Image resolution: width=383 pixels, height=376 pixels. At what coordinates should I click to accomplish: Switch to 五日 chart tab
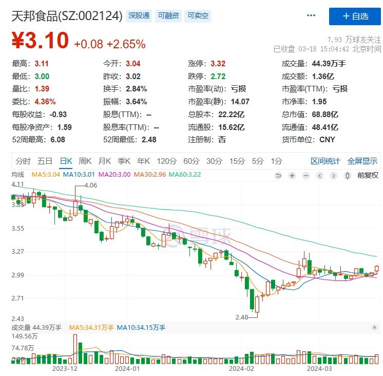point(45,161)
